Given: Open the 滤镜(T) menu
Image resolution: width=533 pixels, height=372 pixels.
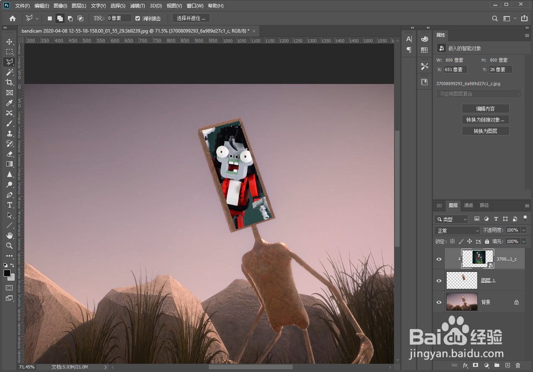Looking at the screenshot, I should click(137, 6).
